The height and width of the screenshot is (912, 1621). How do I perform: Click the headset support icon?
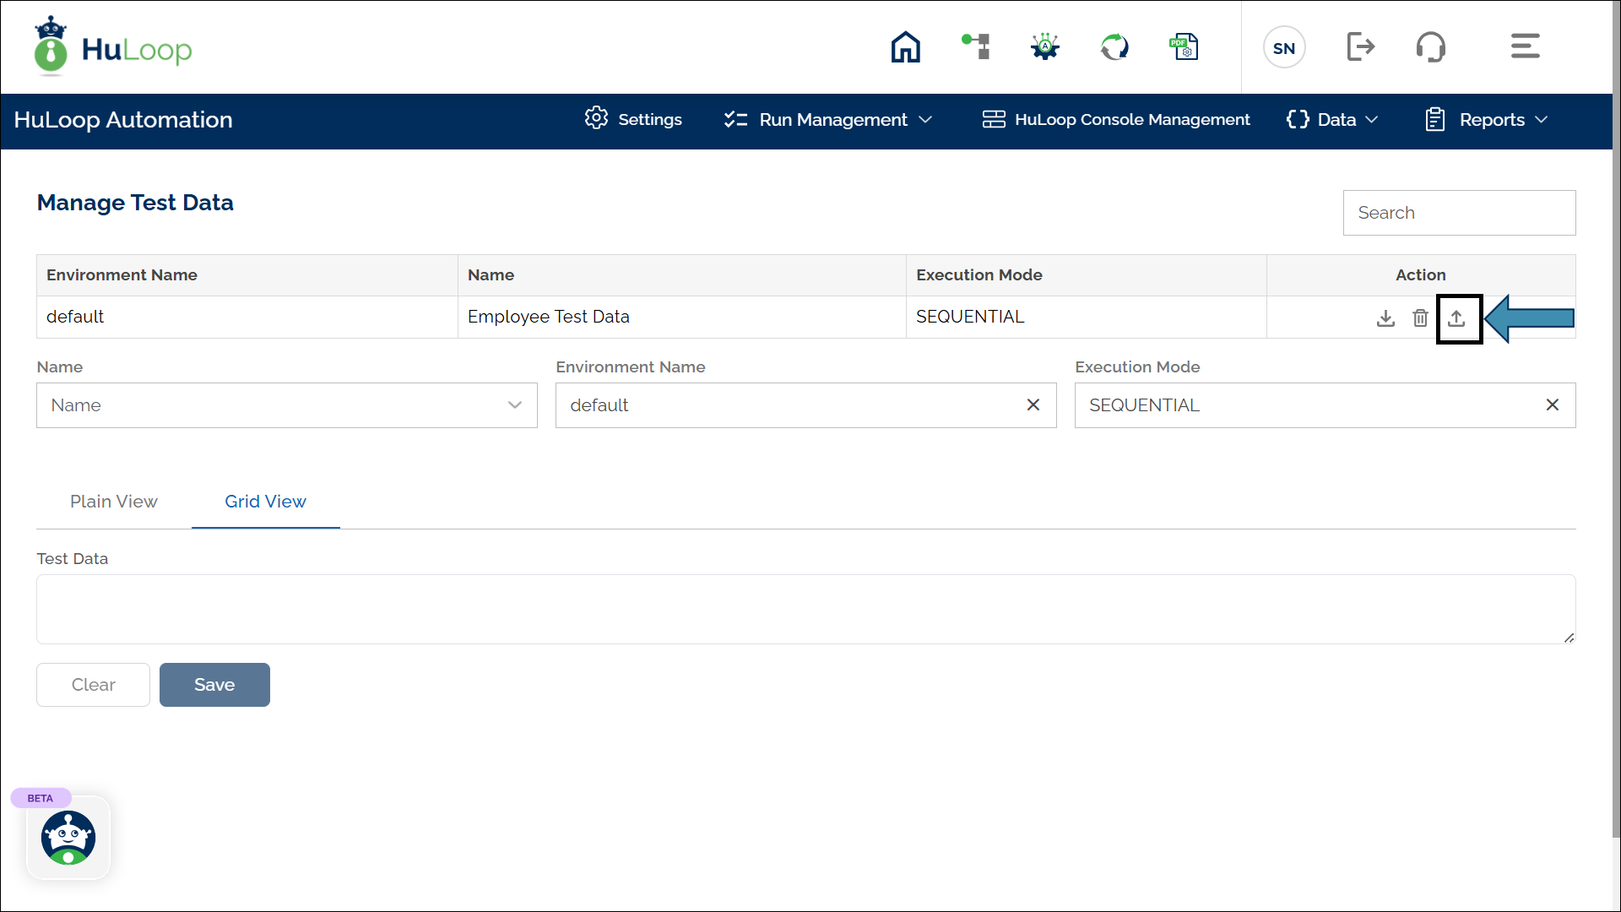coord(1431,47)
